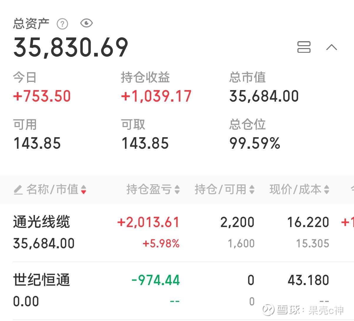Hide asset amounts with the eye icon
Screen dimensions: 354x321
click(x=87, y=23)
